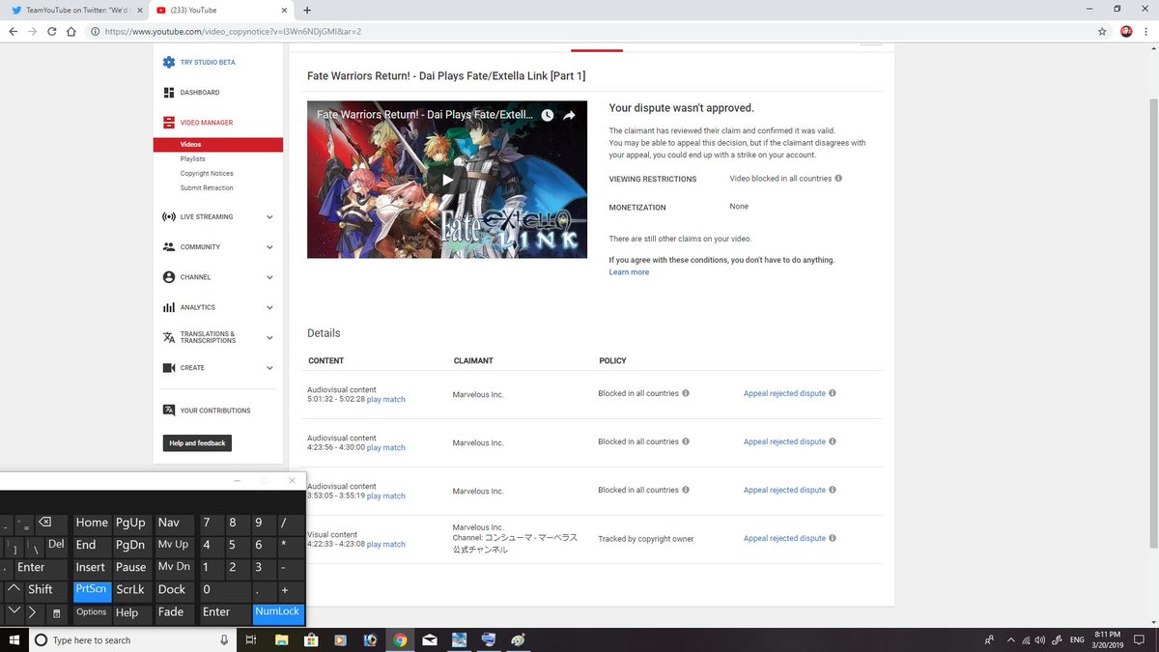Click Options key on on-screen keyboard
Viewport: 1159px width, 652px height.
click(92, 612)
